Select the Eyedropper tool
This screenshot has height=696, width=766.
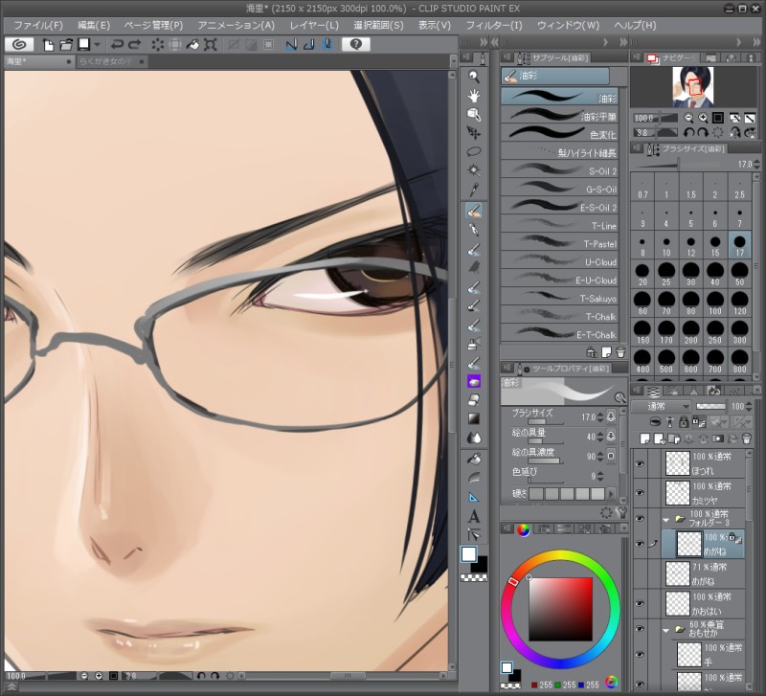(x=473, y=190)
